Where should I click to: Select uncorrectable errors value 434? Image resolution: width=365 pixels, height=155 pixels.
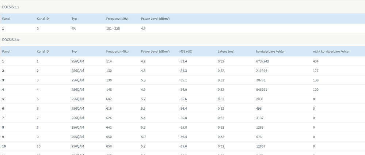[x=316, y=61]
